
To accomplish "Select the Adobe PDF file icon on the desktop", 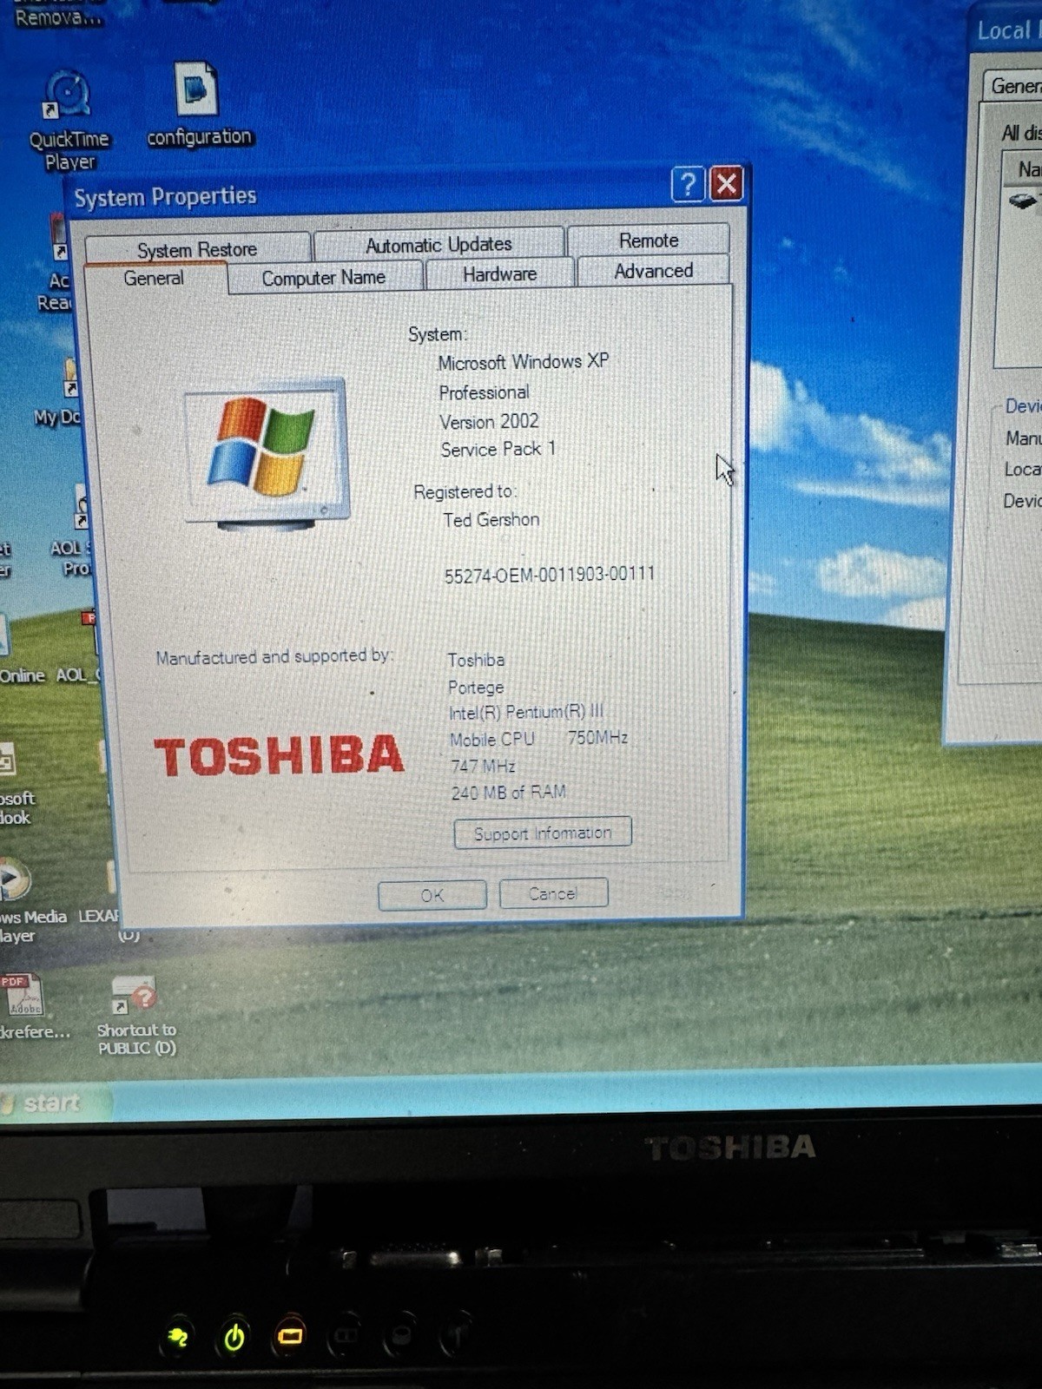I will [x=24, y=995].
